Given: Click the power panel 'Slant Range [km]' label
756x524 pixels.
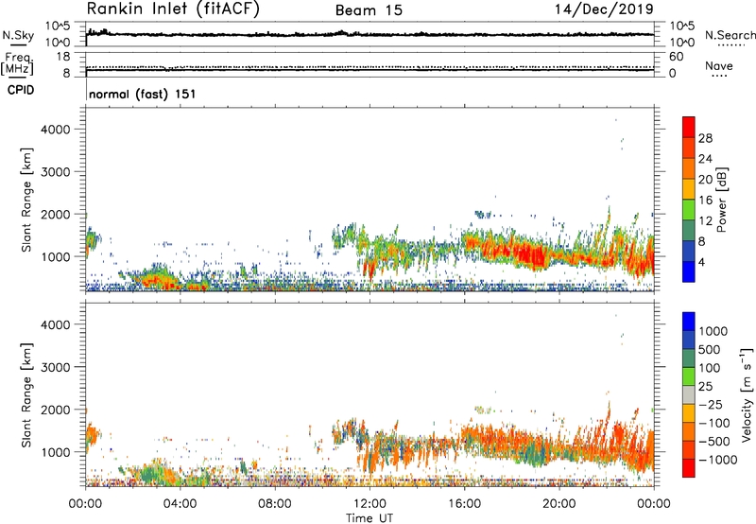Looking at the screenshot, I should pyautogui.click(x=26, y=200).
